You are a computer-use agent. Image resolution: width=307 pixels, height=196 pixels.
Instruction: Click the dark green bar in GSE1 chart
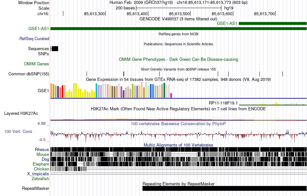click(x=164, y=90)
